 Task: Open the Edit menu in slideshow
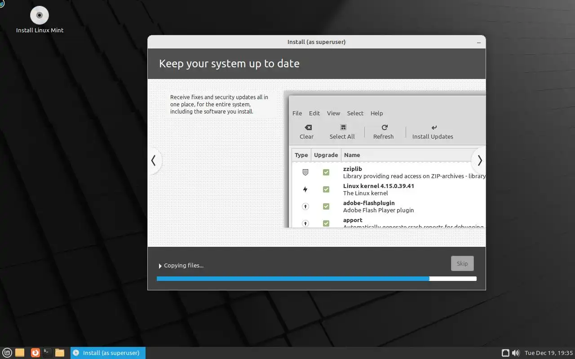click(314, 113)
